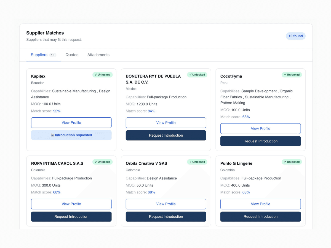331x248 pixels.
Task: Click the suppliers count badge in tab
Action: point(53,55)
